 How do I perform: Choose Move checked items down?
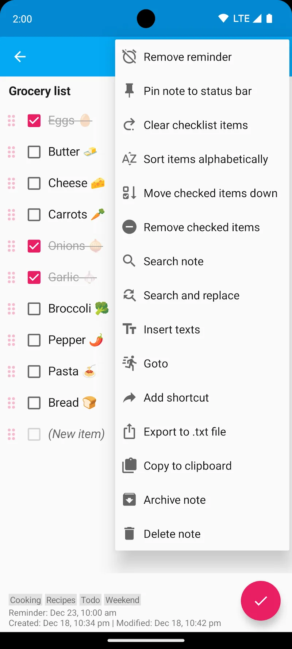point(210,193)
